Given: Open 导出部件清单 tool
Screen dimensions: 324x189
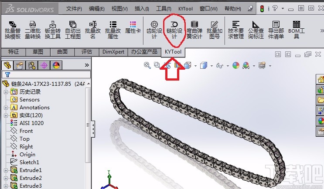Looking at the screenshot, I should point(276,30).
